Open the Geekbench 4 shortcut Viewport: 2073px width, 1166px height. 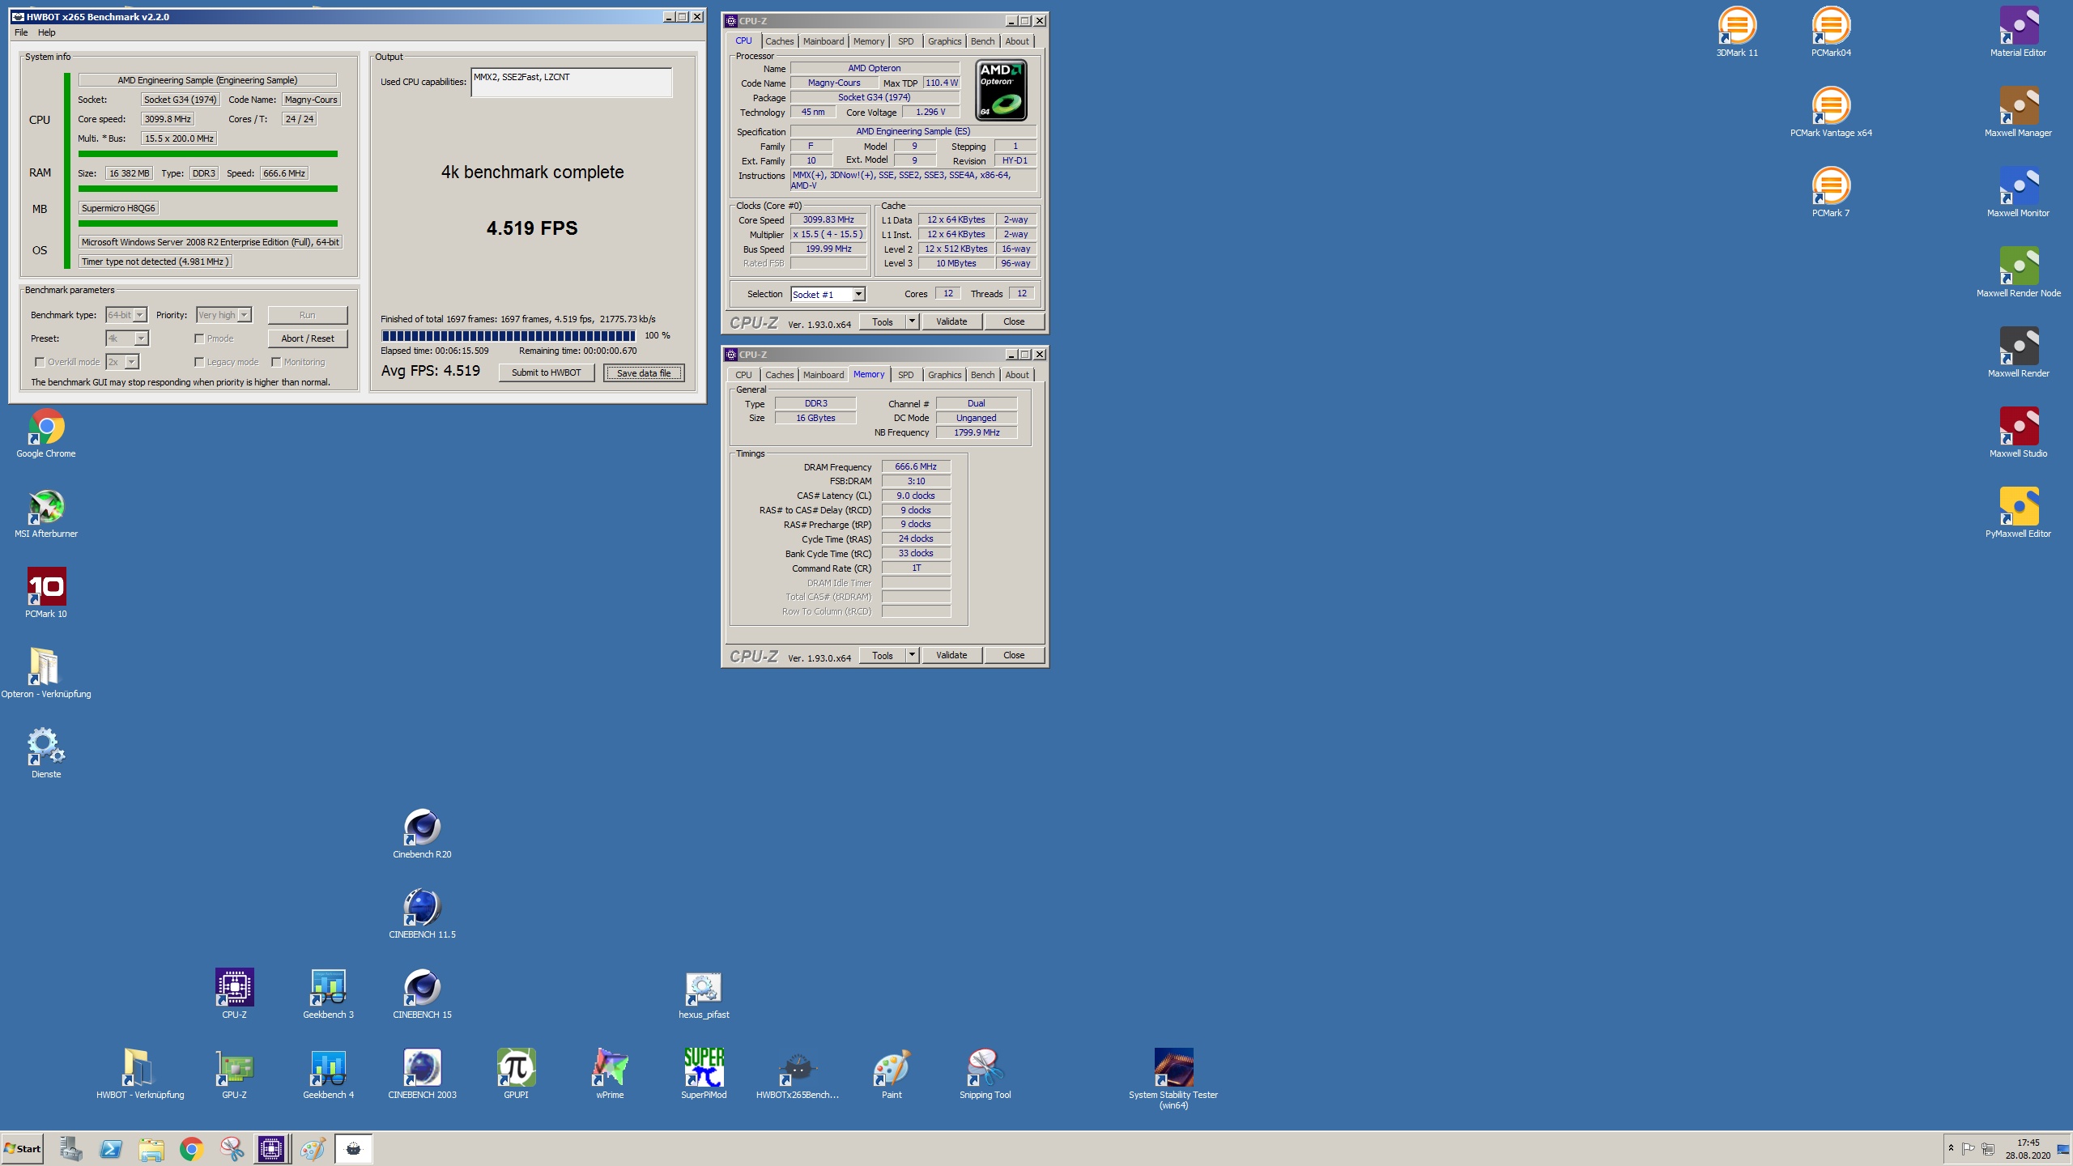tap(328, 1075)
